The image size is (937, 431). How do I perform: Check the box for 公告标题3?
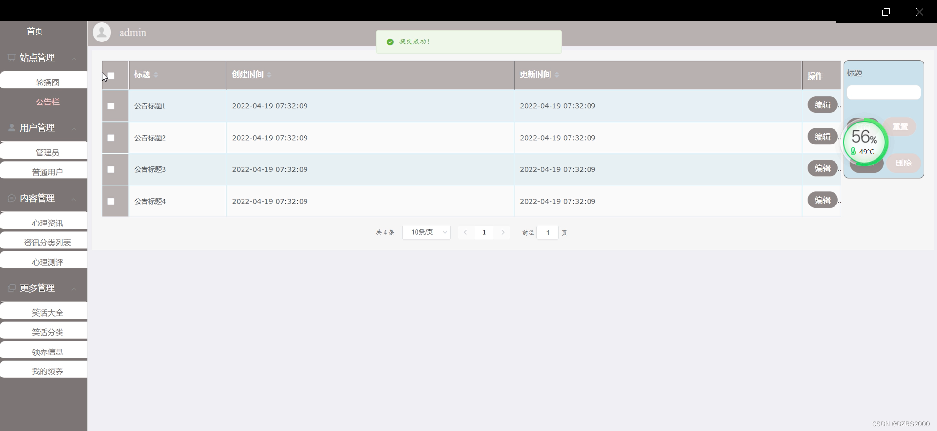(x=111, y=169)
